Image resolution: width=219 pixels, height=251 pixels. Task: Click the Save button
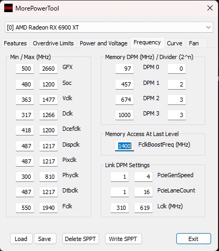(45, 239)
